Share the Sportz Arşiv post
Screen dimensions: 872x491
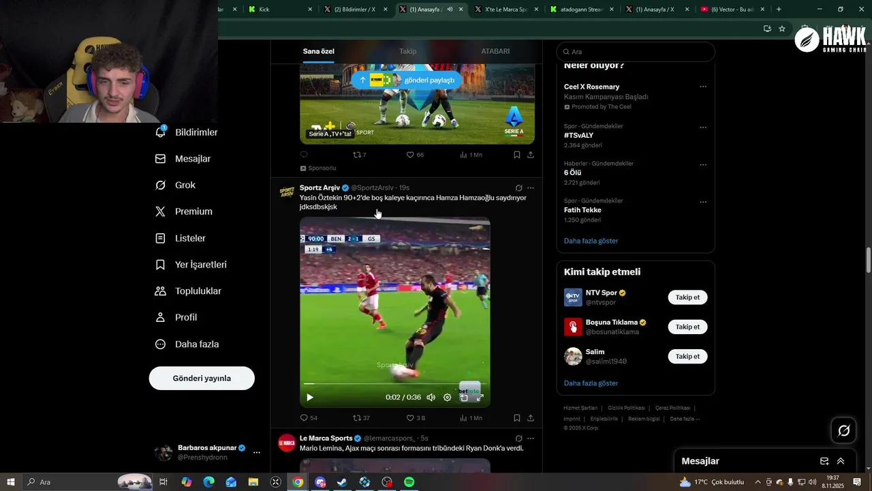[x=530, y=418]
